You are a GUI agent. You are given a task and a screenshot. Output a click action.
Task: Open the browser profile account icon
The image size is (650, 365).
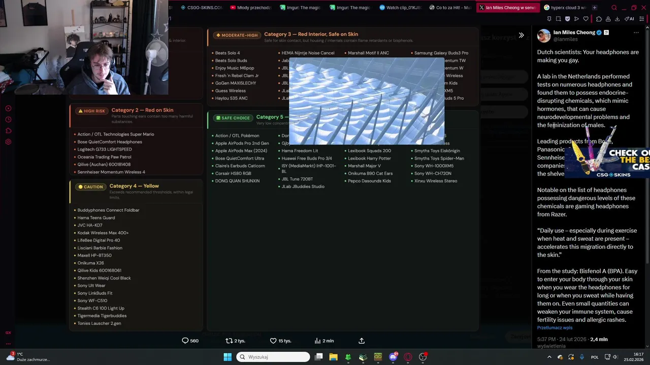coord(608,19)
